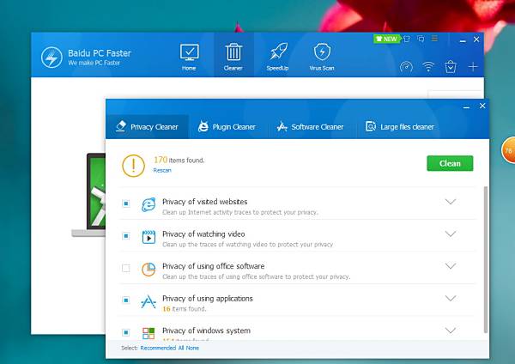The width and height of the screenshot is (515, 364).
Task: Open the WiFi hotspot tool icon
Action: 428,67
